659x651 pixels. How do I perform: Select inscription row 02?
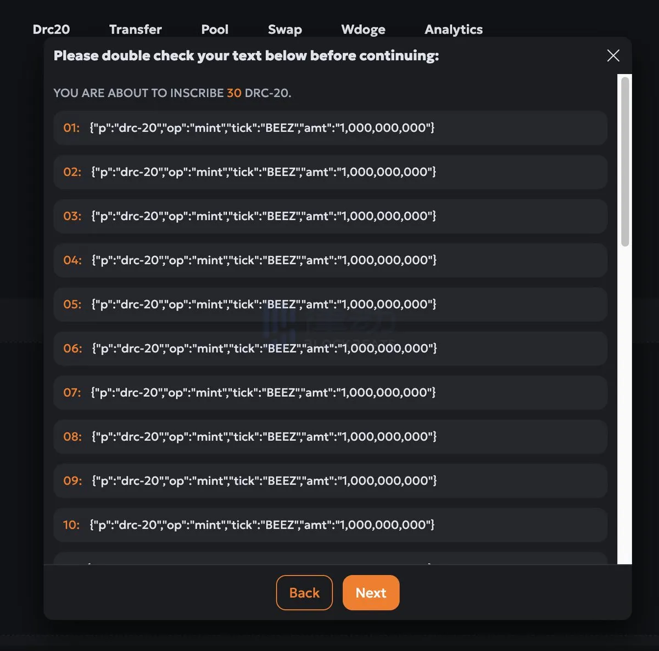click(330, 172)
